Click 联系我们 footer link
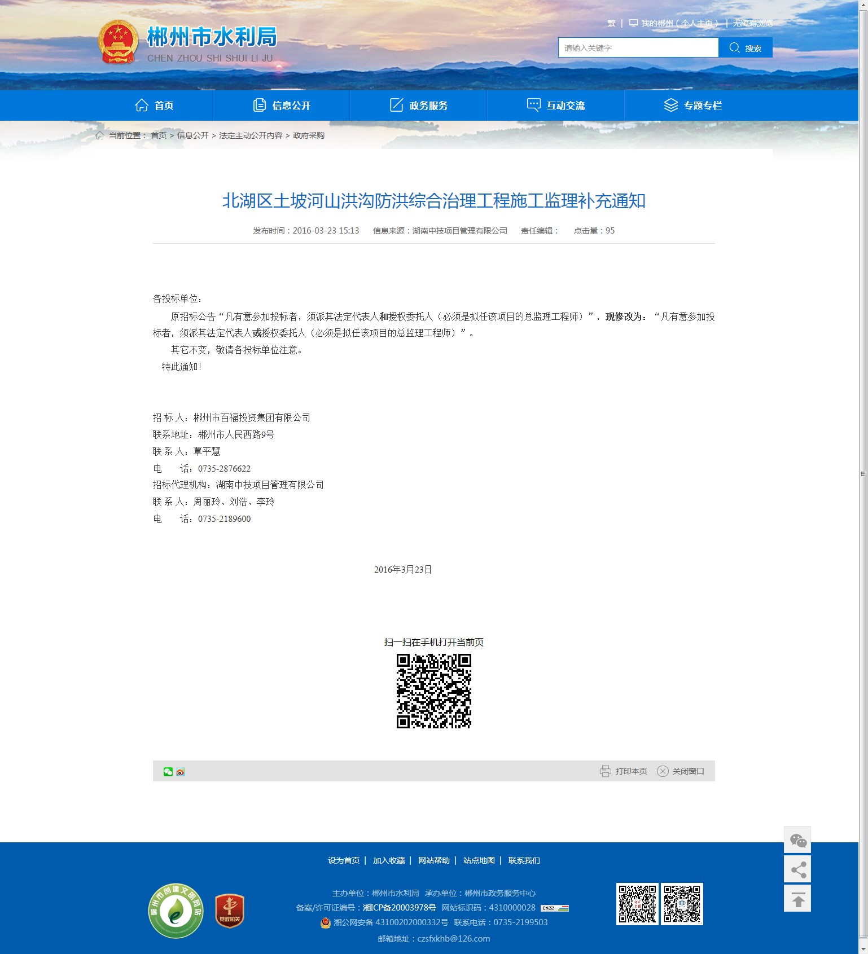868x954 pixels. (x=524, y=860)
